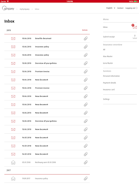Click the envelope icon on Overview of your policies below Insurance policy
The width and height of the screenshot is (139, 185).
click(x=13, y=63)
